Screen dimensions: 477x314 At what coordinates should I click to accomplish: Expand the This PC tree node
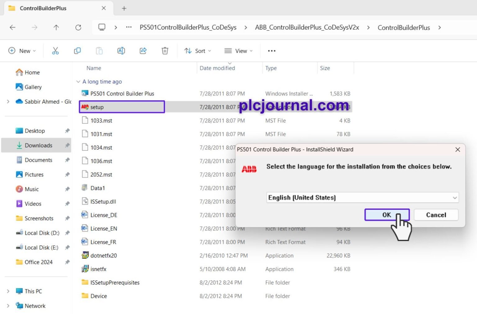coord(8,291)
